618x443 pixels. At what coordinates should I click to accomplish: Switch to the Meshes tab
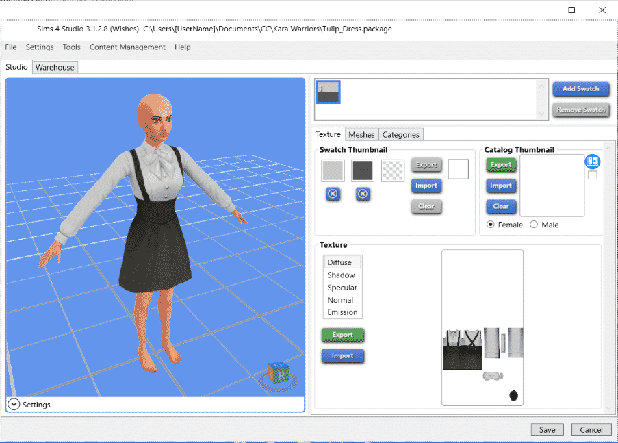[x=361, y=135]
